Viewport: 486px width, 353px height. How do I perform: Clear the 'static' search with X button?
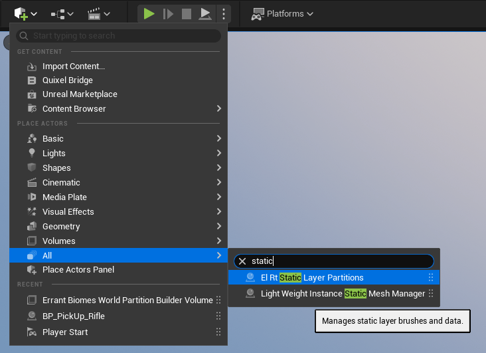(242, 261)
